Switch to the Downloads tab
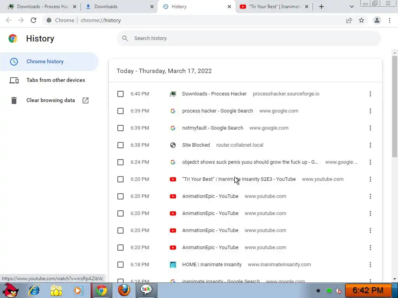 point(119,7)
